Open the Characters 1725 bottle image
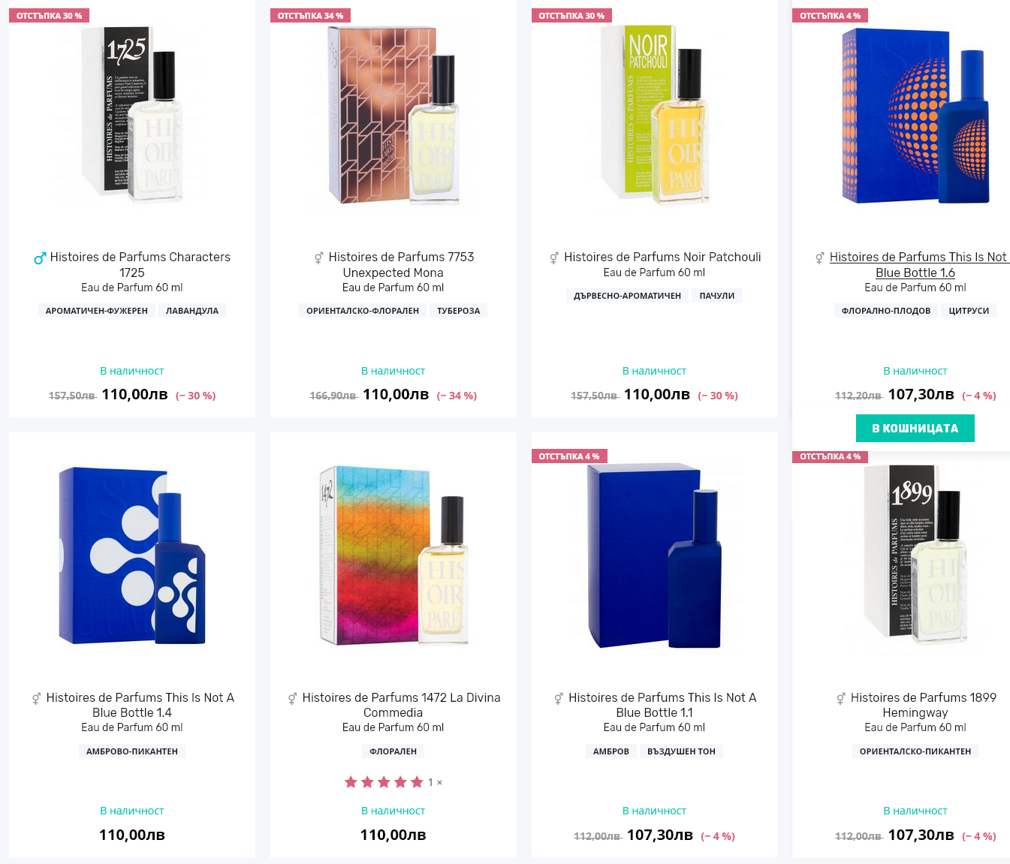Screen dimensions: 1010x864 [x=132, y=115]
